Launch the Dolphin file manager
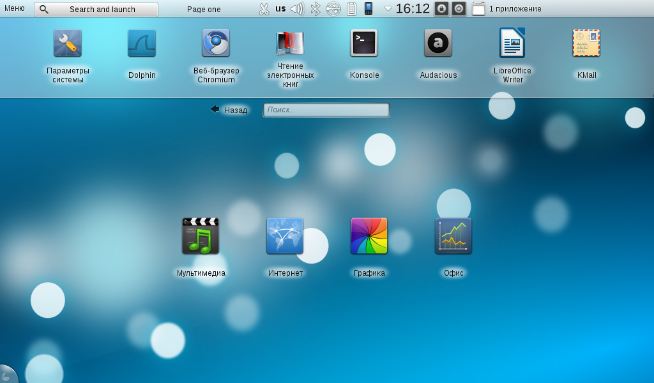 coord(142,43)
